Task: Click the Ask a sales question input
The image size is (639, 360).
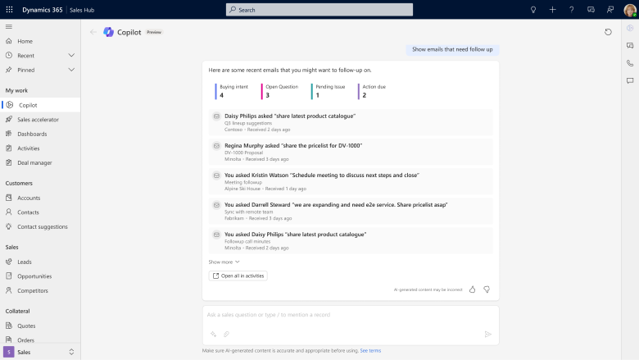Action: [x=344, y=314]
